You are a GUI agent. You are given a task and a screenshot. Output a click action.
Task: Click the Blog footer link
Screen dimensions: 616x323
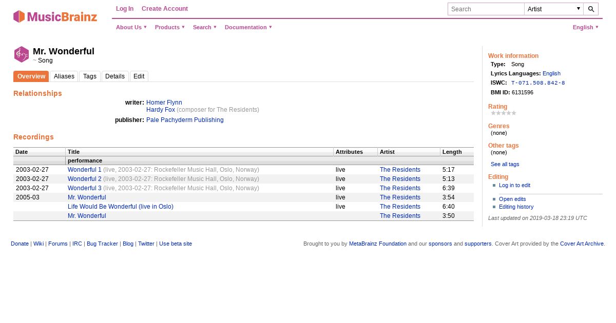pos(128,244)
